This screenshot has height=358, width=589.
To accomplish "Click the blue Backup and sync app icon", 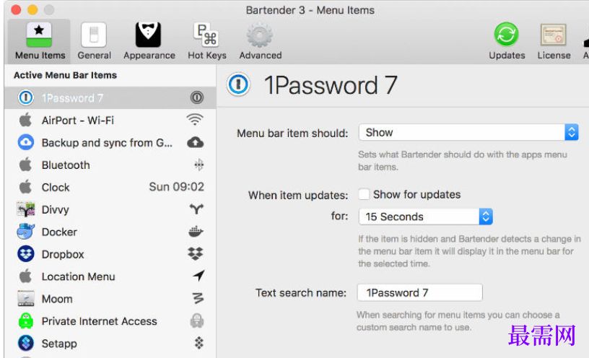I will [x=25, y=142].
